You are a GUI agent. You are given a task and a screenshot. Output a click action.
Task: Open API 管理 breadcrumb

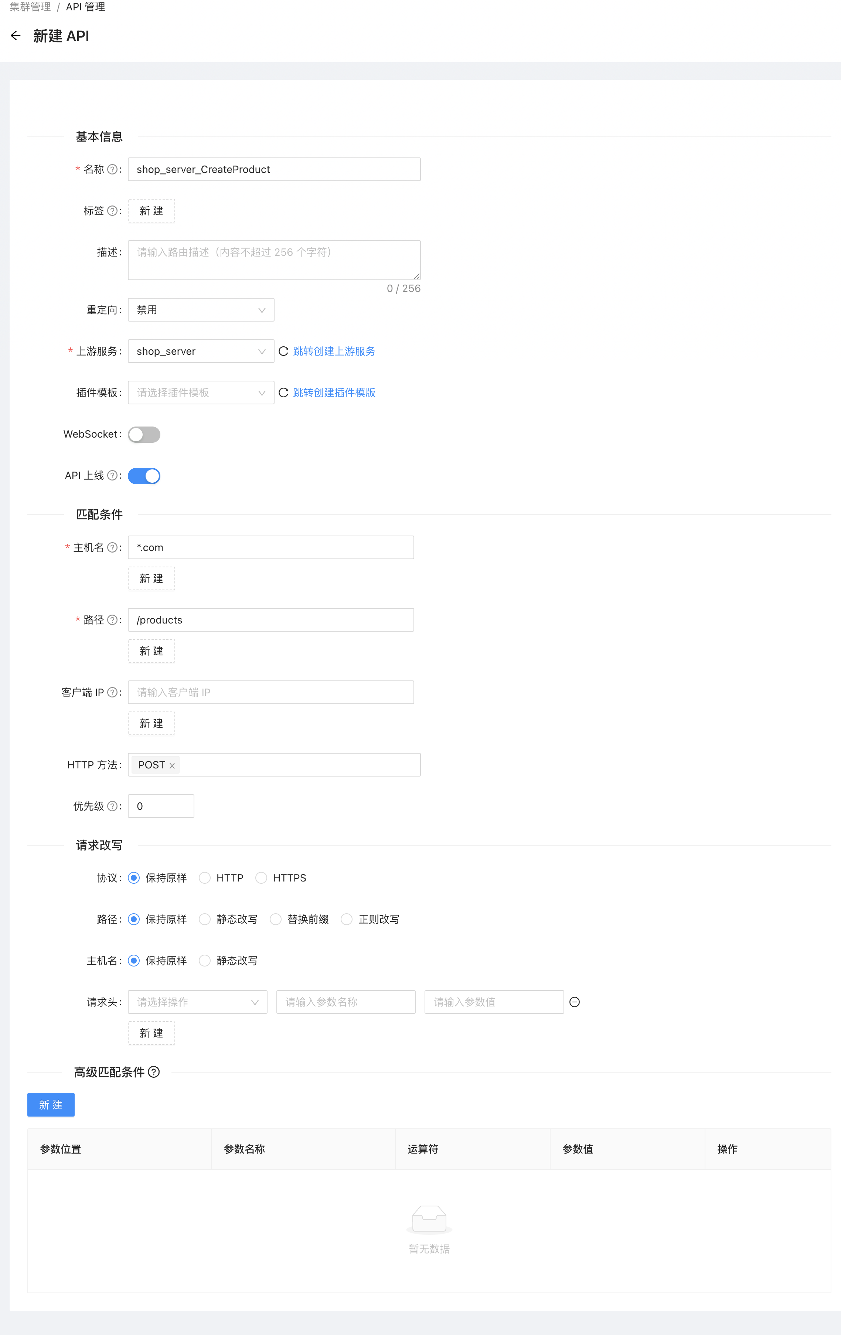85,7
